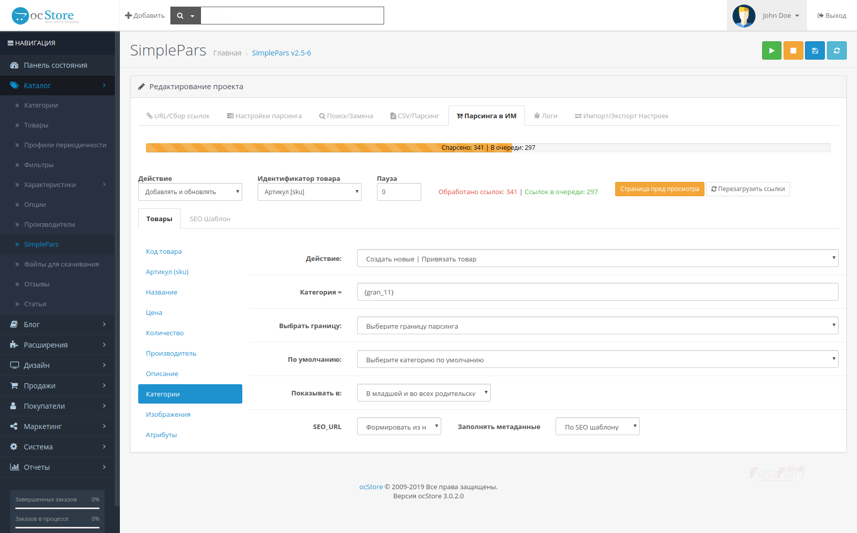Click John Doe avatar picture

pyautogui.click(x=744, y=16)
